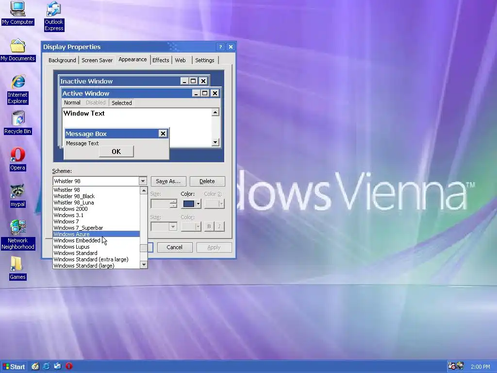Open the font Color dropdown
Image resolution: width=497 pixels, height=373 pixels.
click(x=198, y=226)
